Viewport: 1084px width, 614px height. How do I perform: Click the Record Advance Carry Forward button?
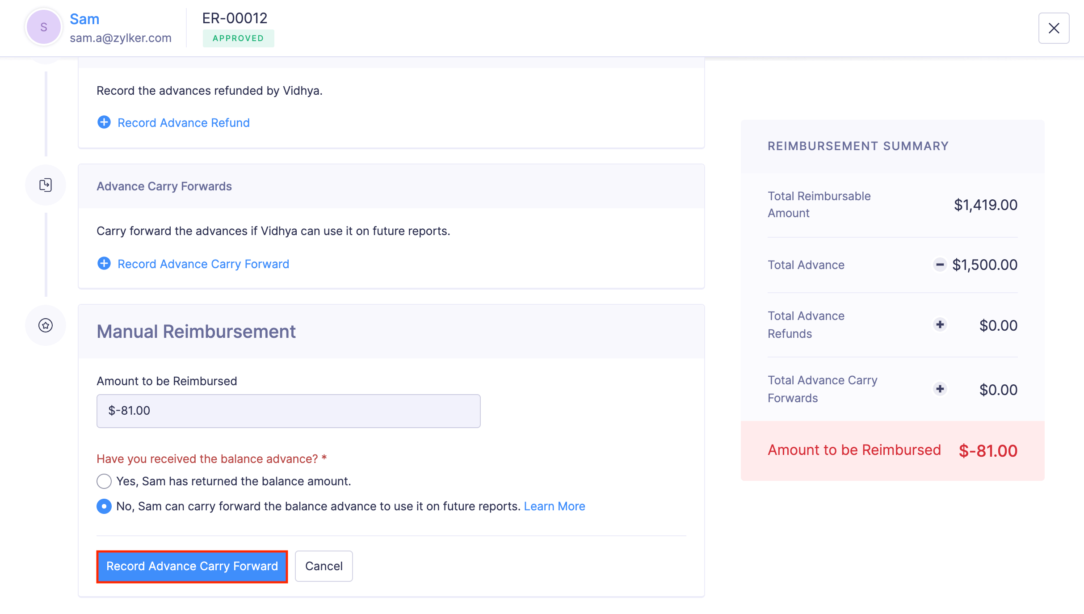pos(192,566)
